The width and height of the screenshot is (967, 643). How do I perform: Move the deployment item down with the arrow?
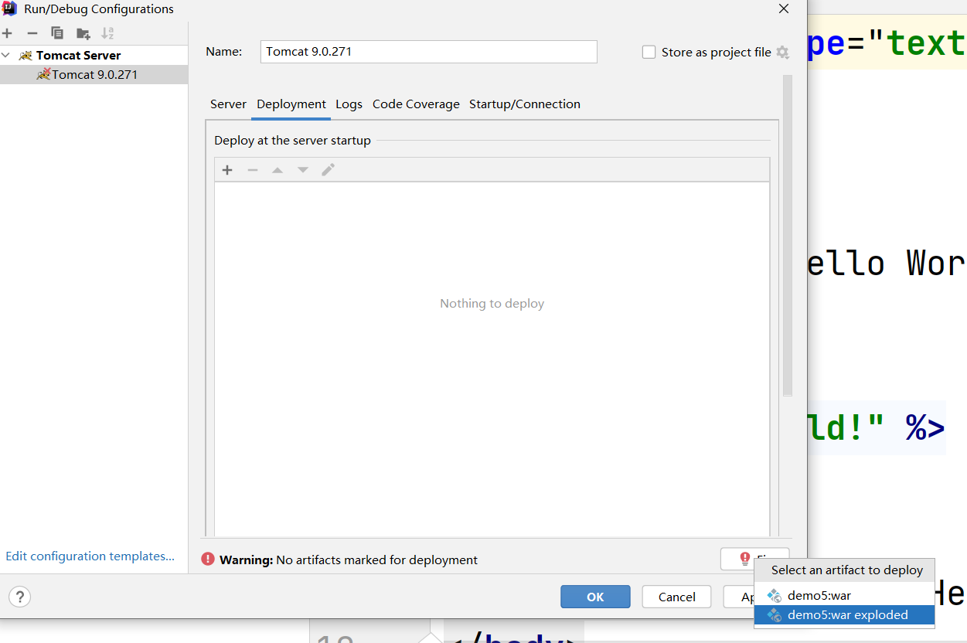click(x=303, y=170)
